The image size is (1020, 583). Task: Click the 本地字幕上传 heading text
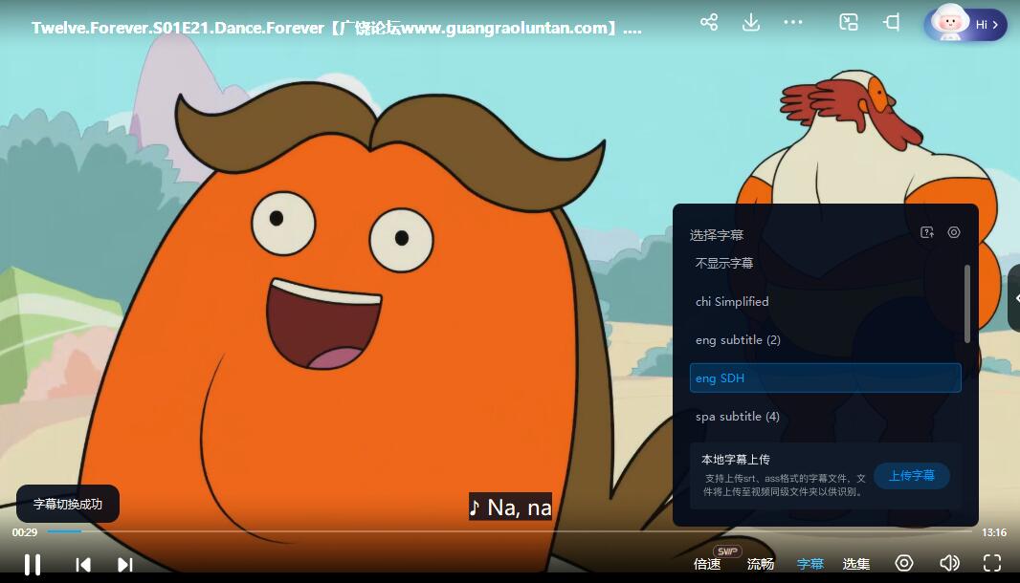tap(736, 460)
